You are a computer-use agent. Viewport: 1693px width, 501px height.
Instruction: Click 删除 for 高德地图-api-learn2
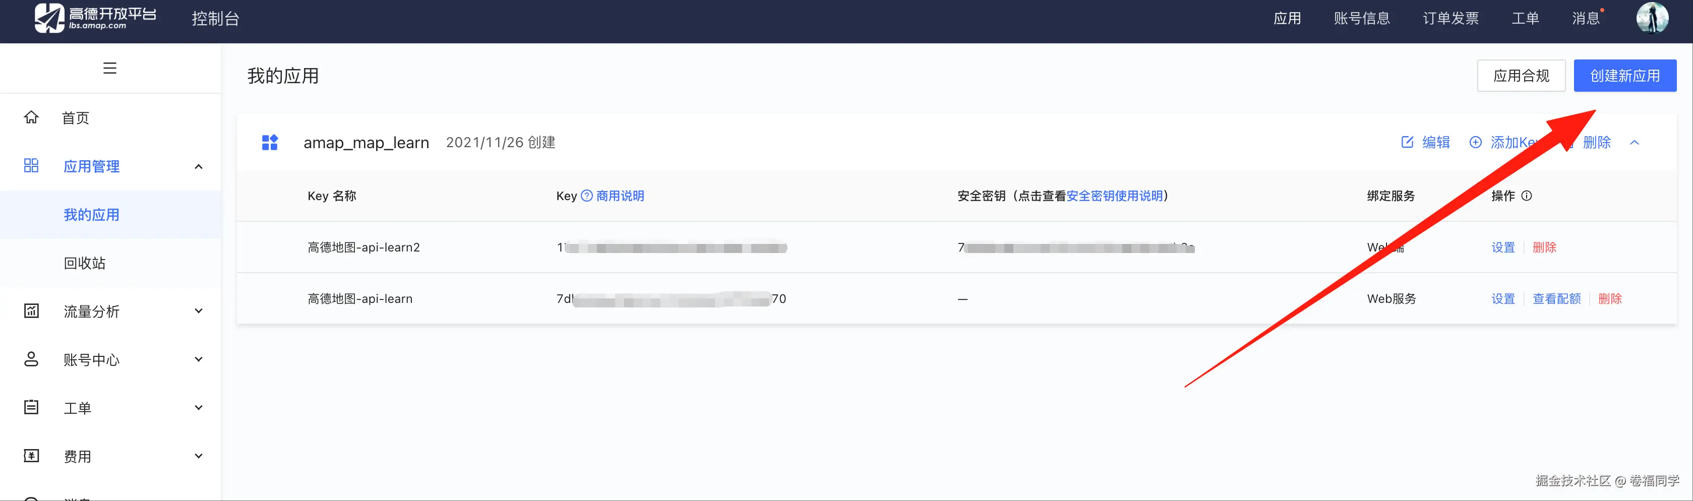click(x=1544, y=247)
